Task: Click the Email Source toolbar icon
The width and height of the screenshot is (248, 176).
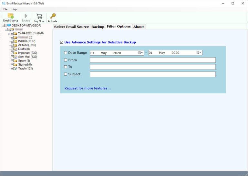Action: [x=11, y=16]
